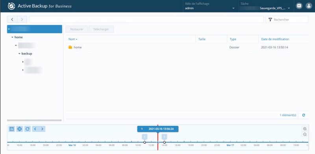This screenshot has height=154, width=315.
Task: Click the locate target icon in timeline
Action: pos(19,129)
